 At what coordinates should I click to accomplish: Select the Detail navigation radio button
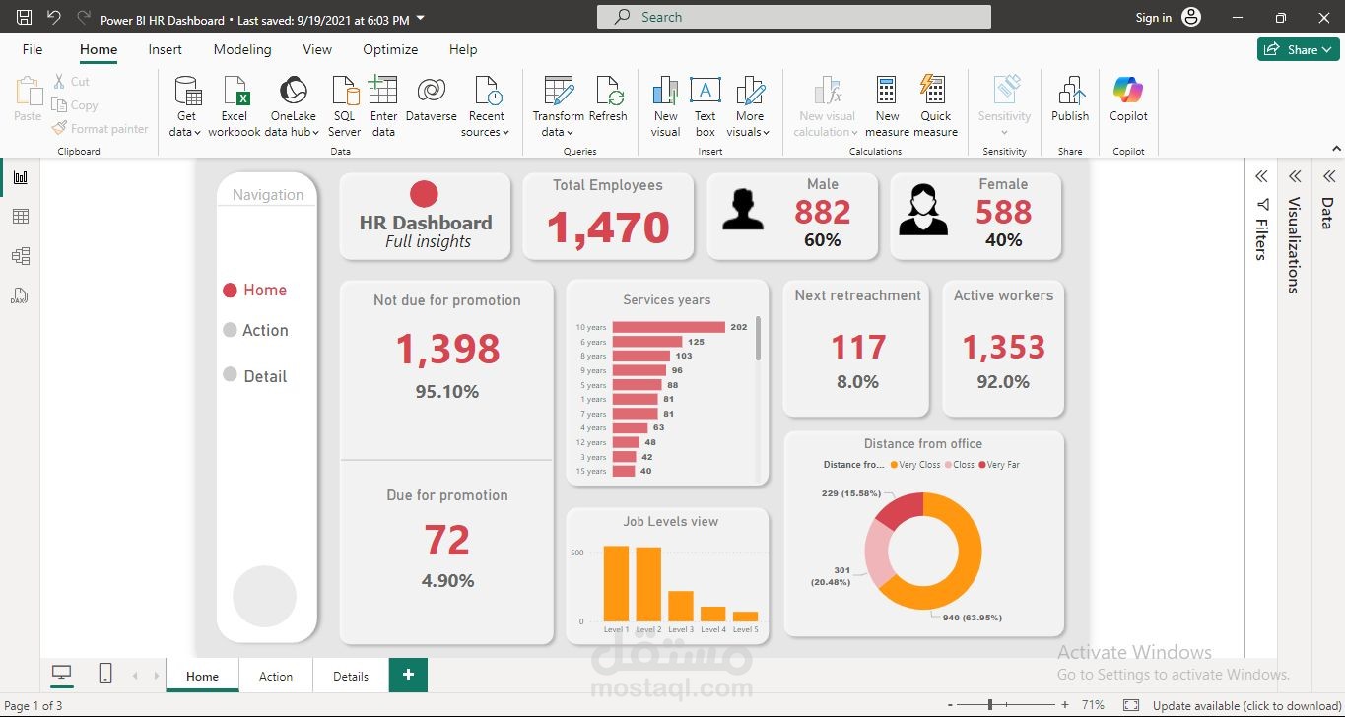[x=230, y=375]
